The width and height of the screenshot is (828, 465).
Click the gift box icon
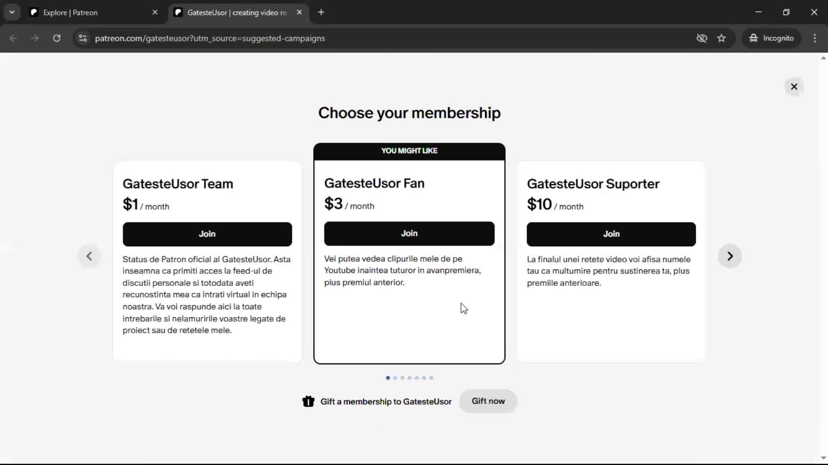point(308,401)
